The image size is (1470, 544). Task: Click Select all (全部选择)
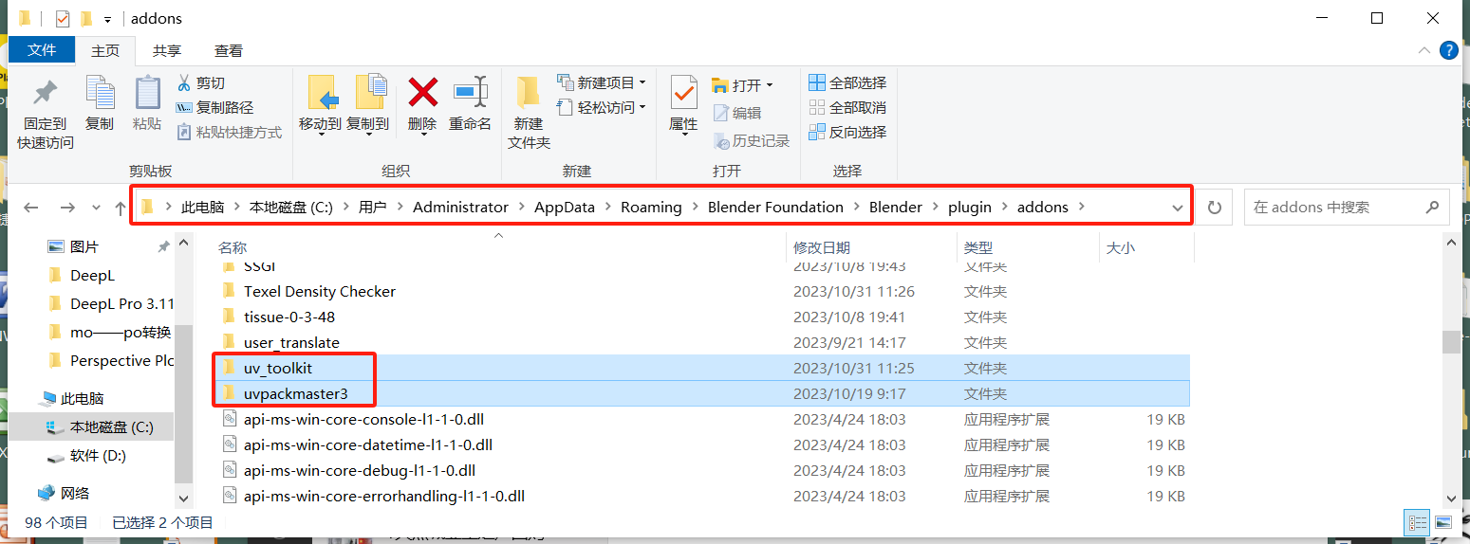point(847,82)
